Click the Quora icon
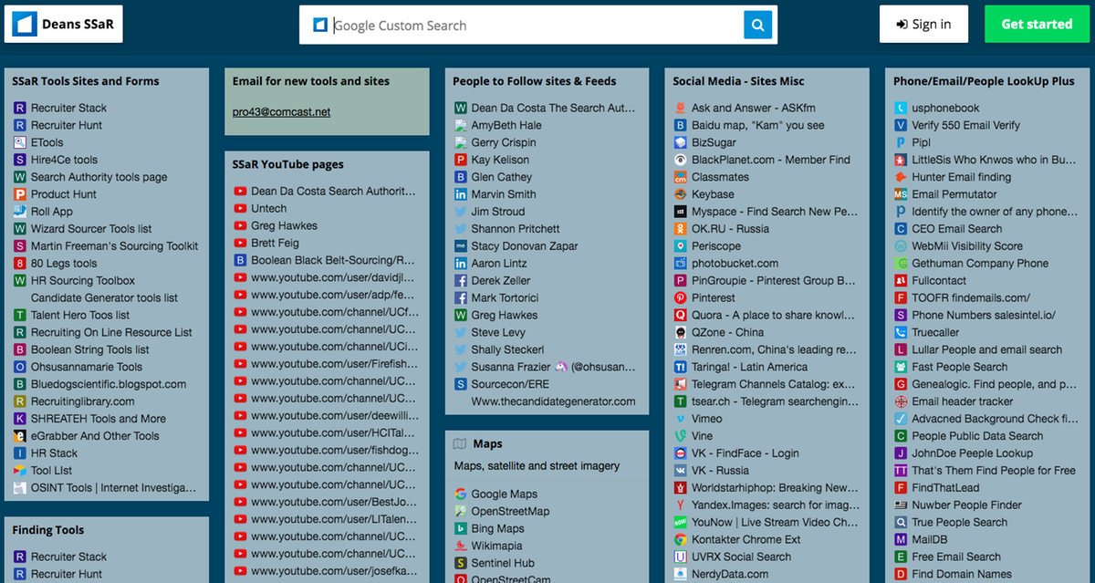 tap(681, 316)
